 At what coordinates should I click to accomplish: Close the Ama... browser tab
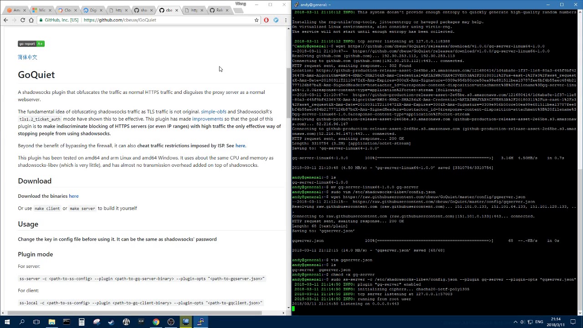(x=25, y=10)
